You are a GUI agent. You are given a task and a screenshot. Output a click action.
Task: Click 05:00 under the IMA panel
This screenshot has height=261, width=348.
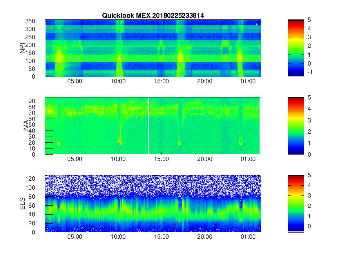pyautogui.click(x=75, y=159)
